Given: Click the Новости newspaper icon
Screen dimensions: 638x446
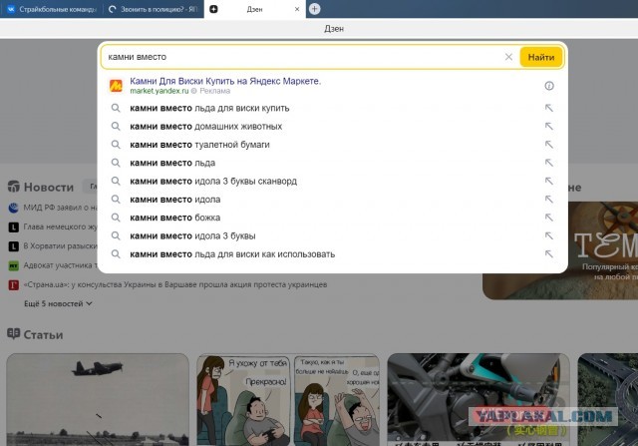Looking at the screenshot, I should pos(13,187).
